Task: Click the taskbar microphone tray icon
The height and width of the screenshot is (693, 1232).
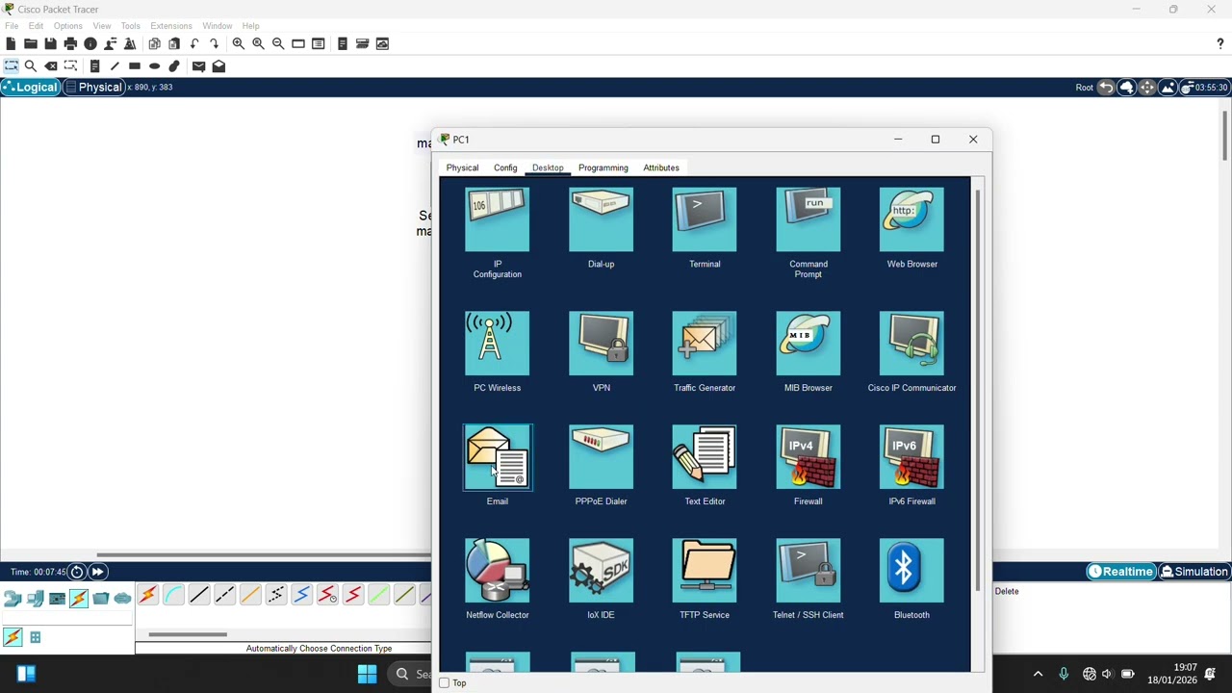Action: [x=1064, y=674]
